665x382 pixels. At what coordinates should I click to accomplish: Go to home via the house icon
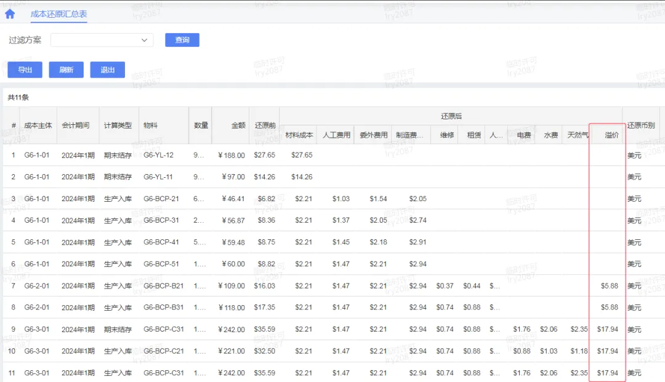click(10, 14)
